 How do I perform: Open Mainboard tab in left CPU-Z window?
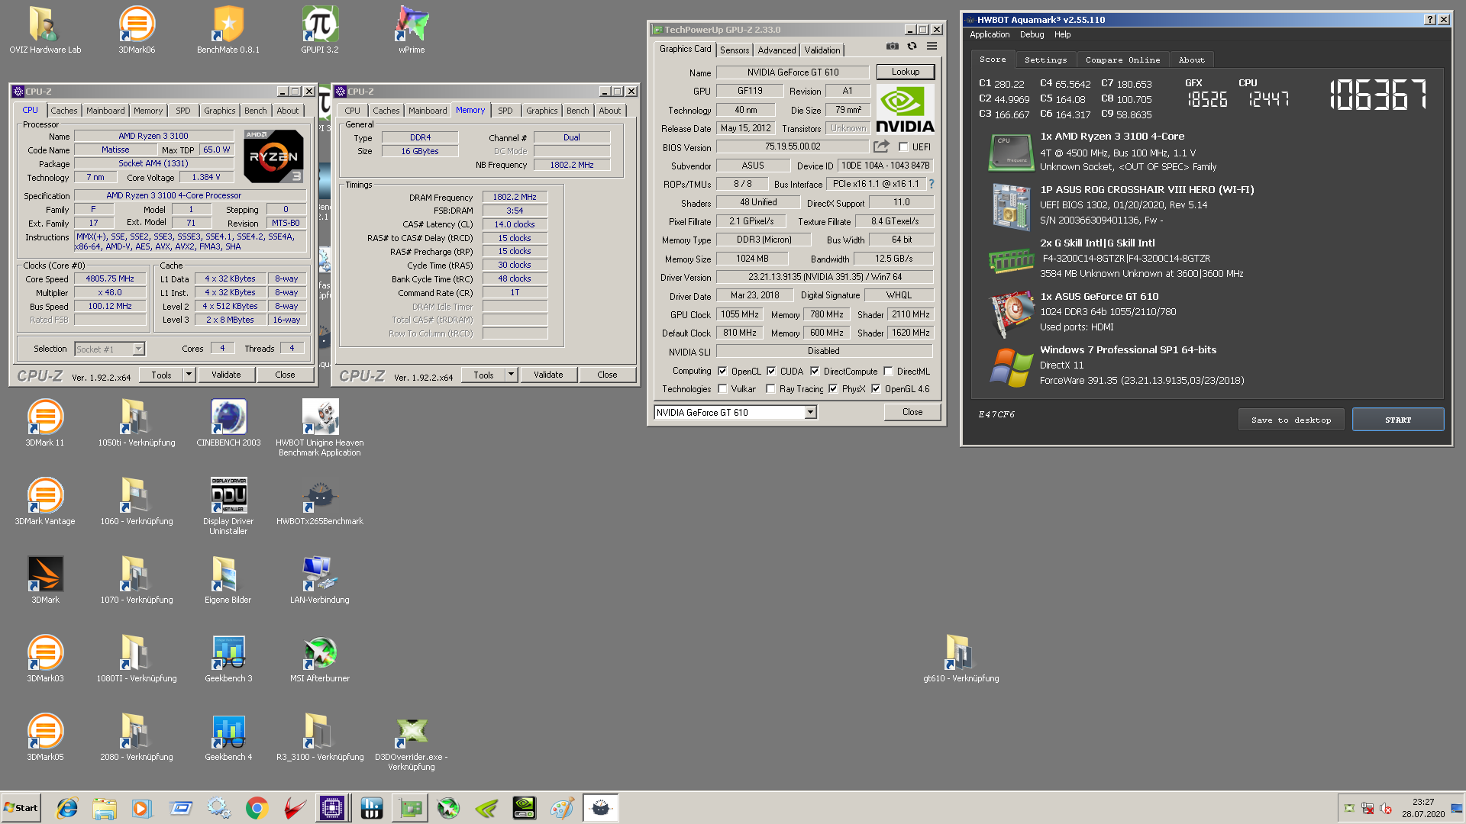pos(105,111)
